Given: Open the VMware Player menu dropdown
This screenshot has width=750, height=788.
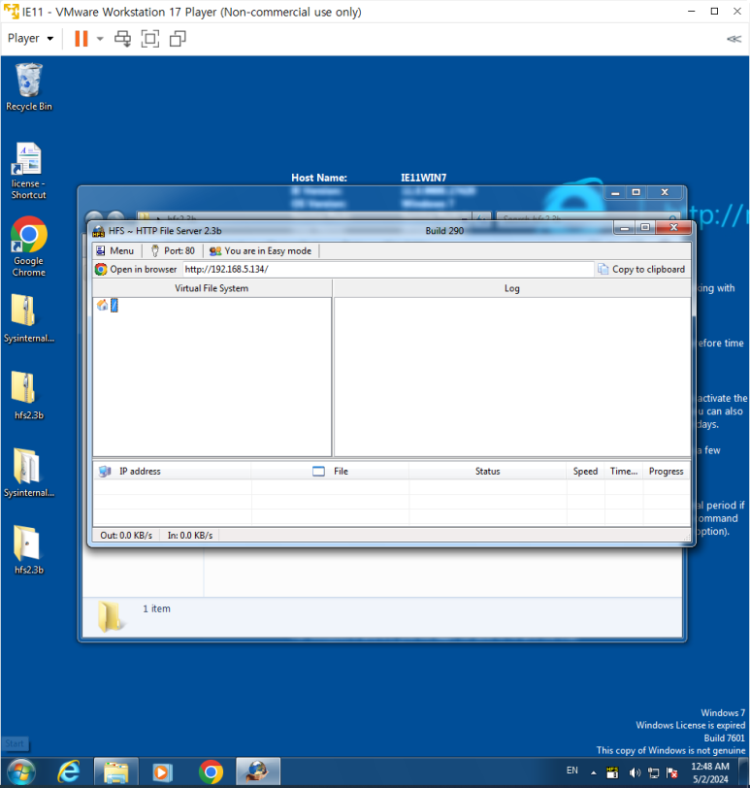Looking at the screenshot, I should click(x=30, y=38).
